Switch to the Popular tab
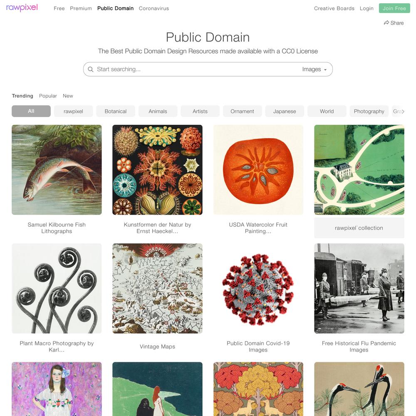Viewport: 416px width, 416px height. coord(48,96)
